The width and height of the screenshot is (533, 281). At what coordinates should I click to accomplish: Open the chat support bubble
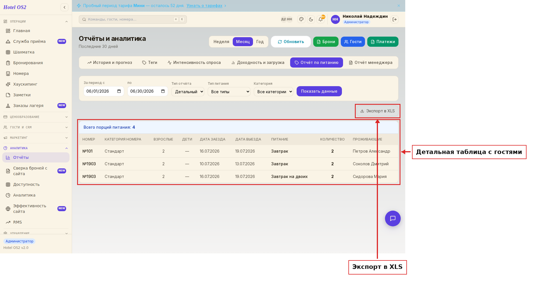(393, 218)
